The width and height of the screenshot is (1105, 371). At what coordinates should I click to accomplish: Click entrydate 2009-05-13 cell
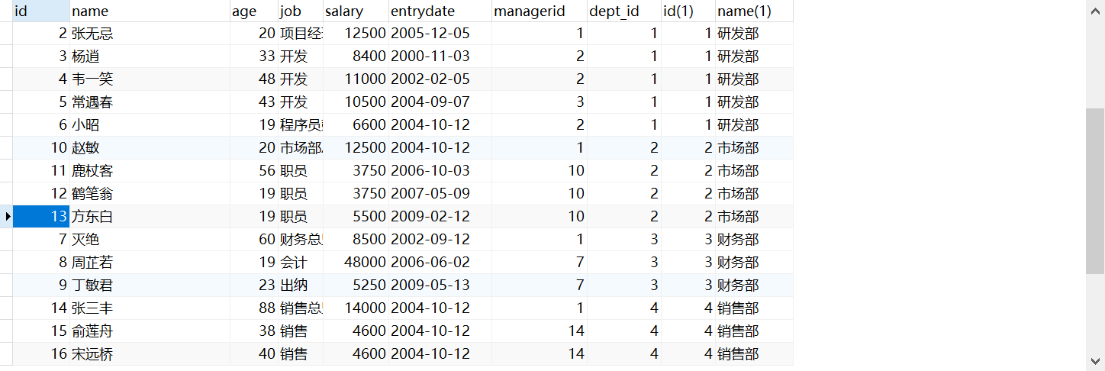point(440,286)
